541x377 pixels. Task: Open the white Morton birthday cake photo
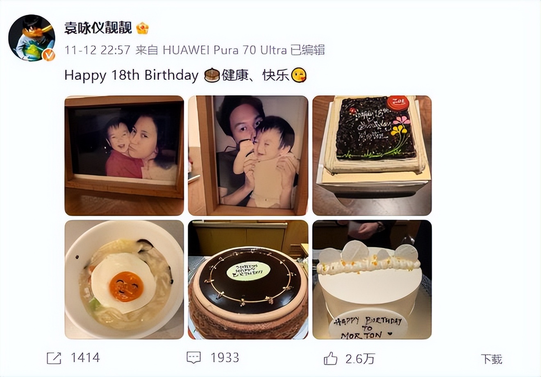372,279
